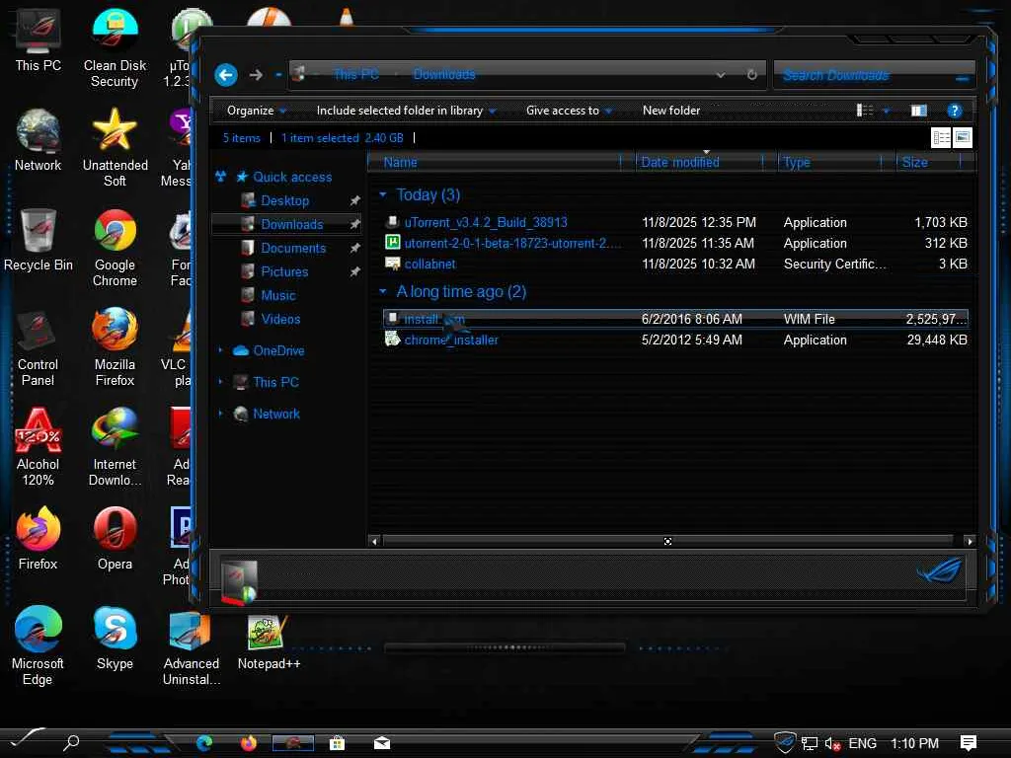Open Desktop in navigation pane
Image resolution: width=1011 pixels, height=758 pixels.
[284, 201]
